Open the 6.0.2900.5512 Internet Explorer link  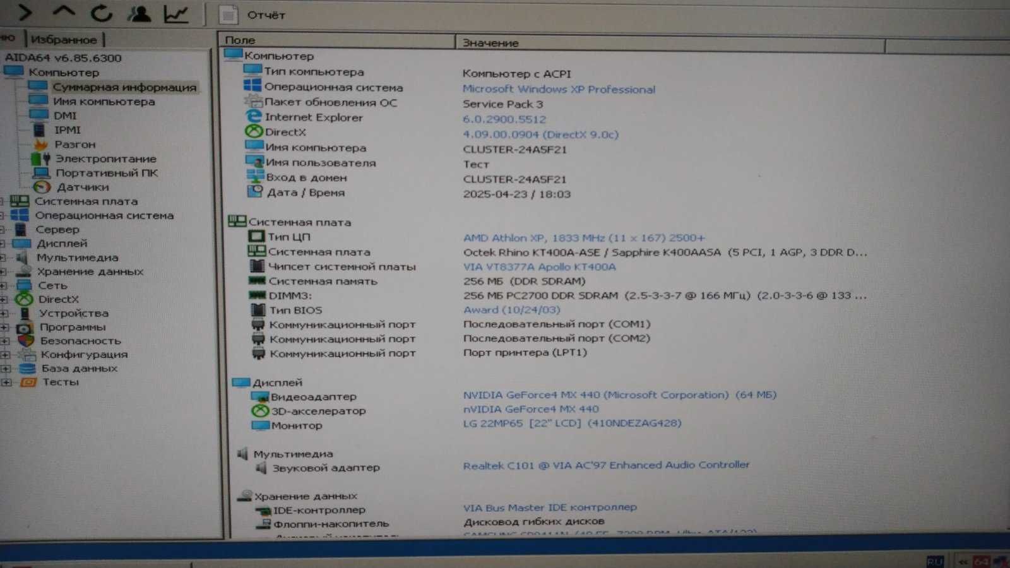[x=504, y=119]
